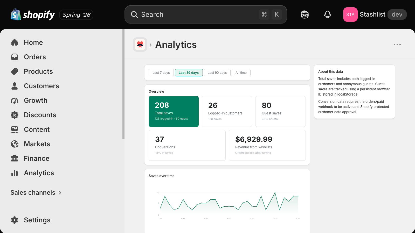Image resolution: width=415 pixels, height=233 pixels.
Task: Click the Overview heading
Action: 156,91
